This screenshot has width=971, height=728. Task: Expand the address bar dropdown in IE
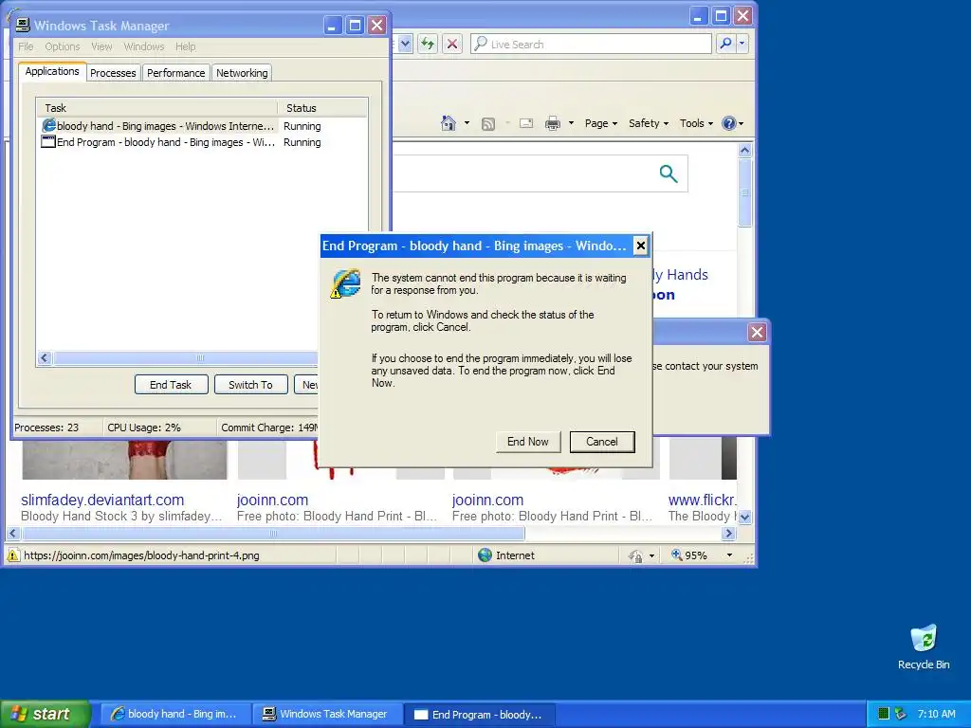coord(405,44)
